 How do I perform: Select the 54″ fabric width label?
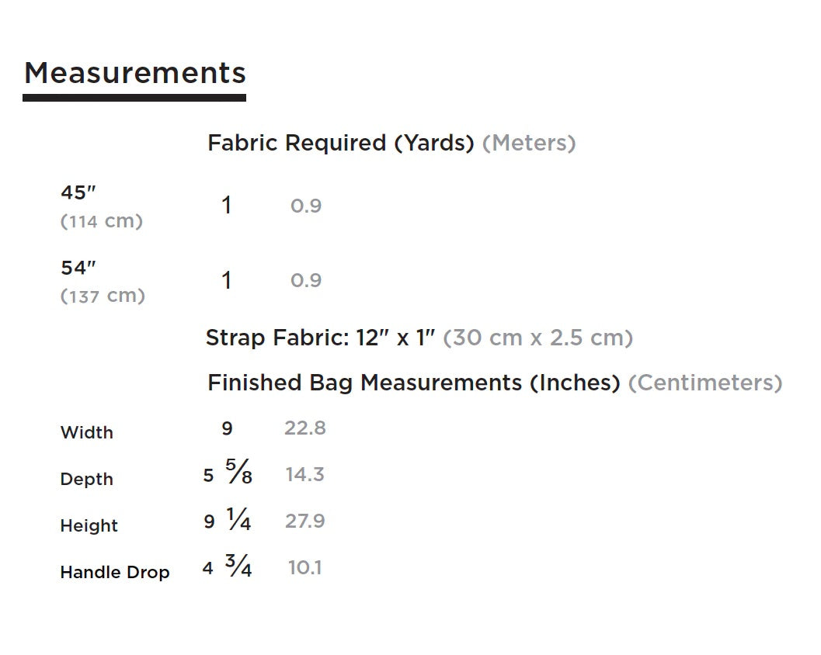78,268
